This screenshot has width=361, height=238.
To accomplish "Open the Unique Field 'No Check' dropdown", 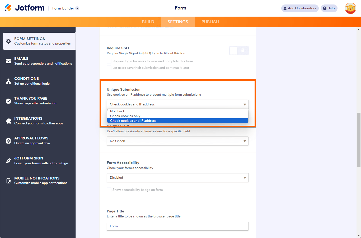I will 177,141.
